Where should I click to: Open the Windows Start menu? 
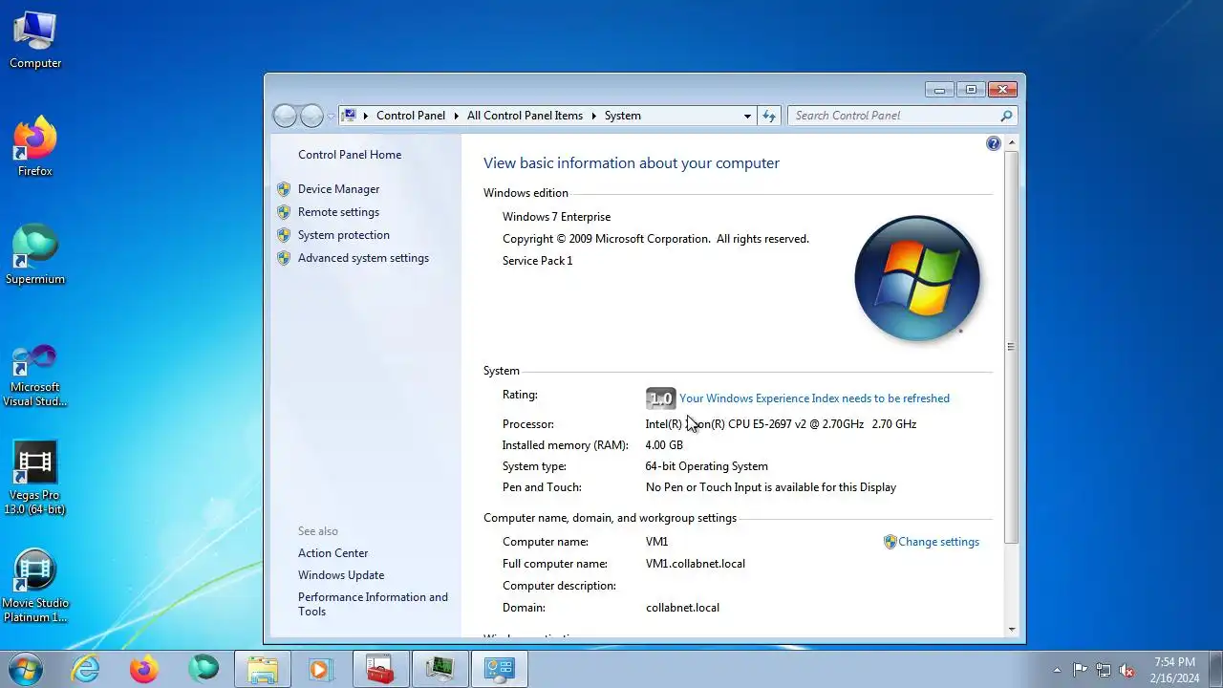[x=25, y=669]
